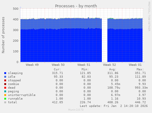
Task: Click the 'Munin 2.0.73' footer text
Action: (76, 110)
